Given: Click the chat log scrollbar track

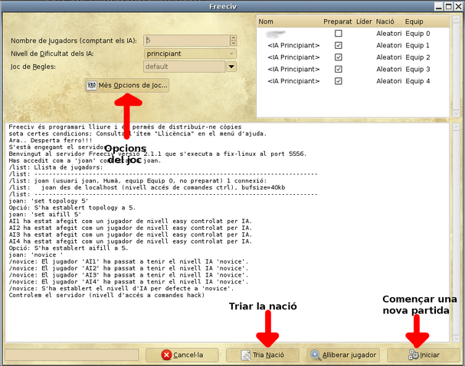Looking at the screenshot, I should point(457,232).
